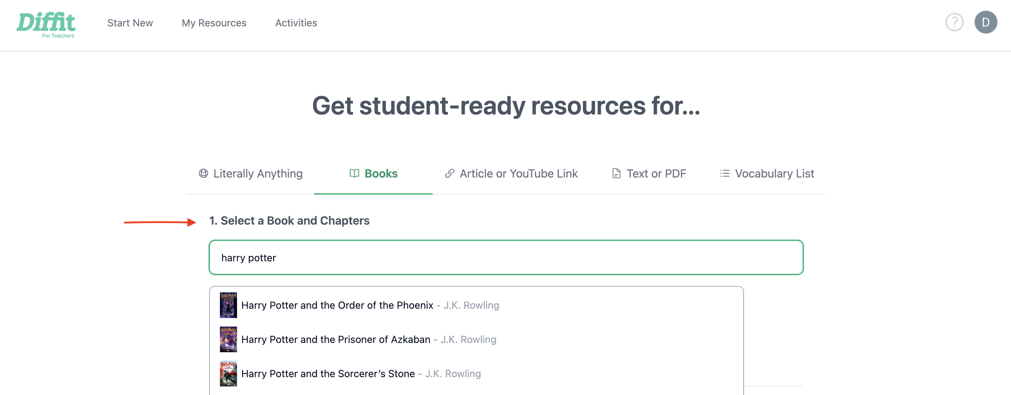Viewport: 1011px width, 395px height.
Task: Choose Harry Potter and the Sorcerer's Stone
Action: pos(477,374)
